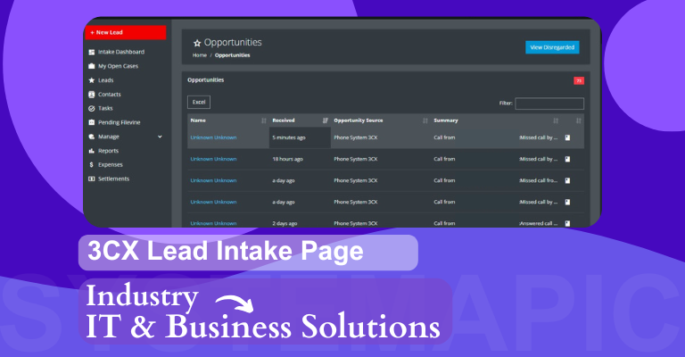
Task: Open Expenses in the sidebar
Action: pos(110,165)
